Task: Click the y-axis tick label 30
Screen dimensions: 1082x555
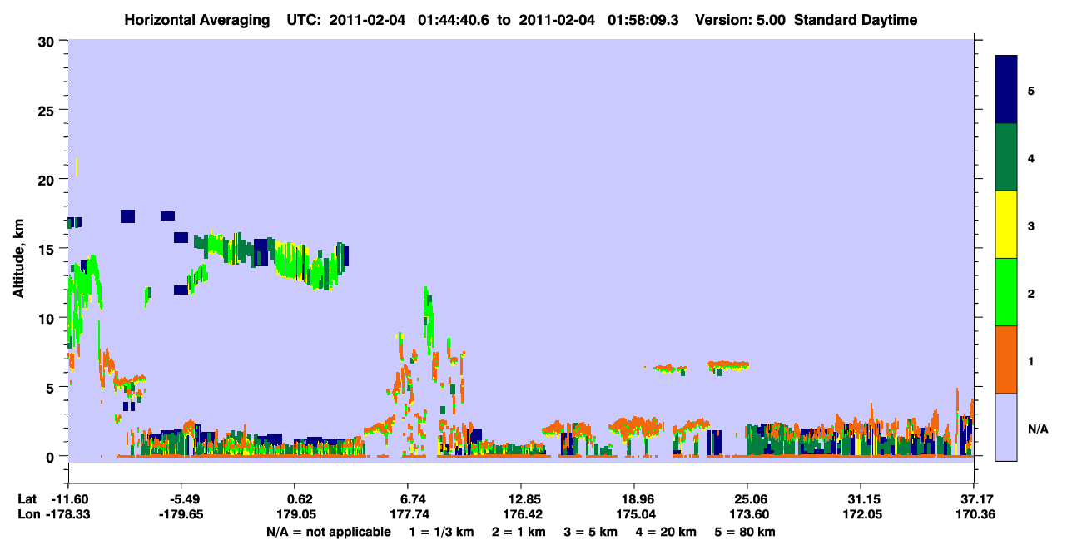Action: click(x=47, y=41)
